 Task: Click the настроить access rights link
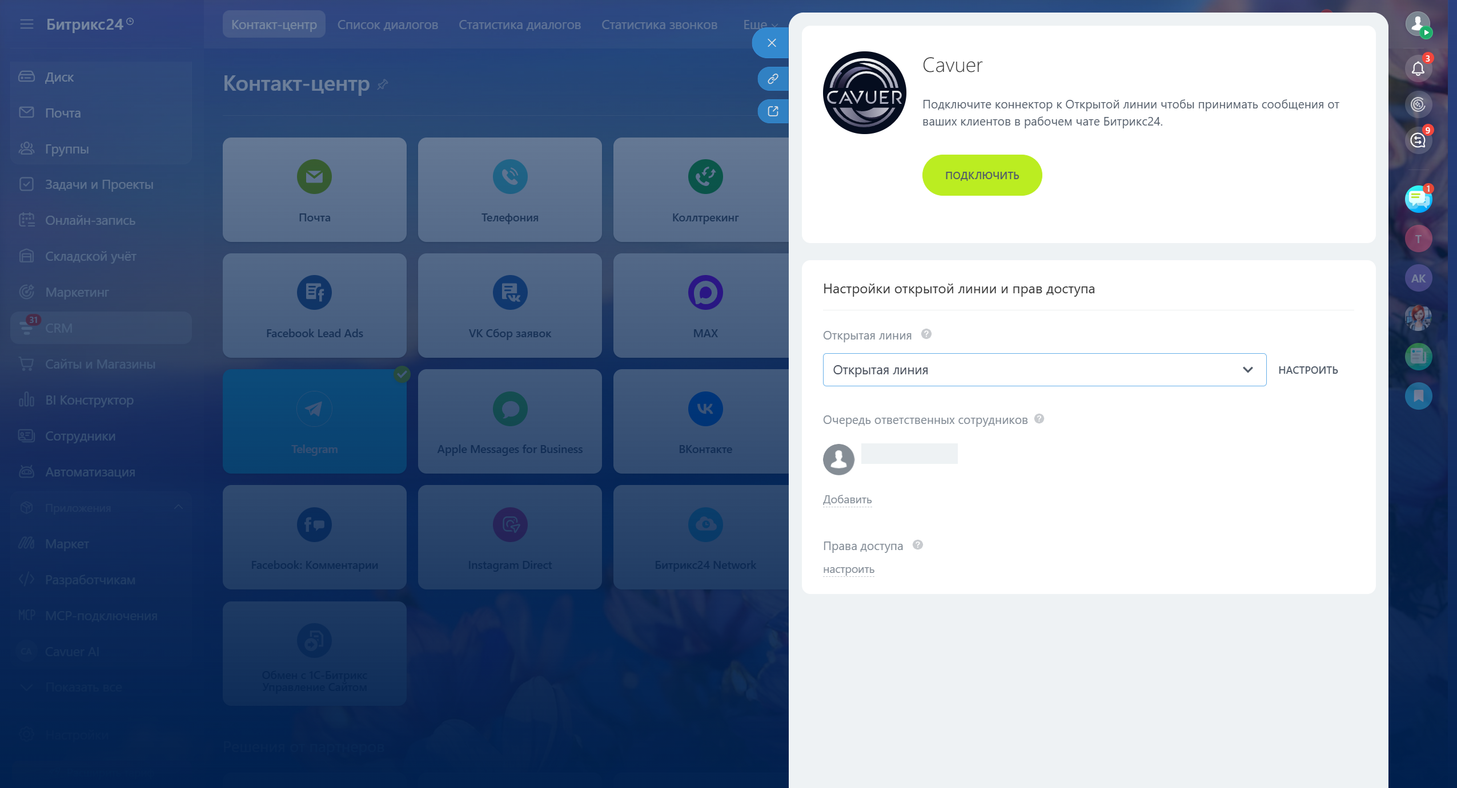[848, 569]
